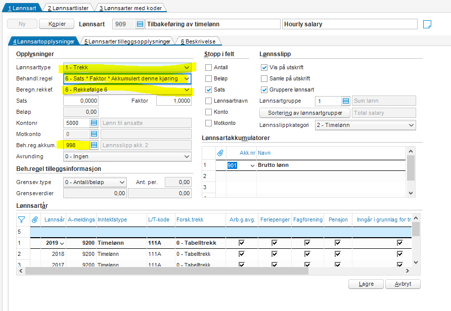
Task: Click the paperclip icon in Lønnsartakkumulatorer header
Action: coord(220,152)
